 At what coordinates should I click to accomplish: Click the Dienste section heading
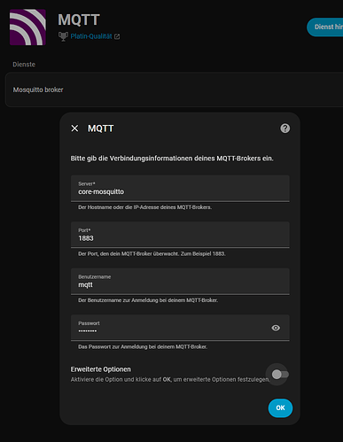pos(24,65)
